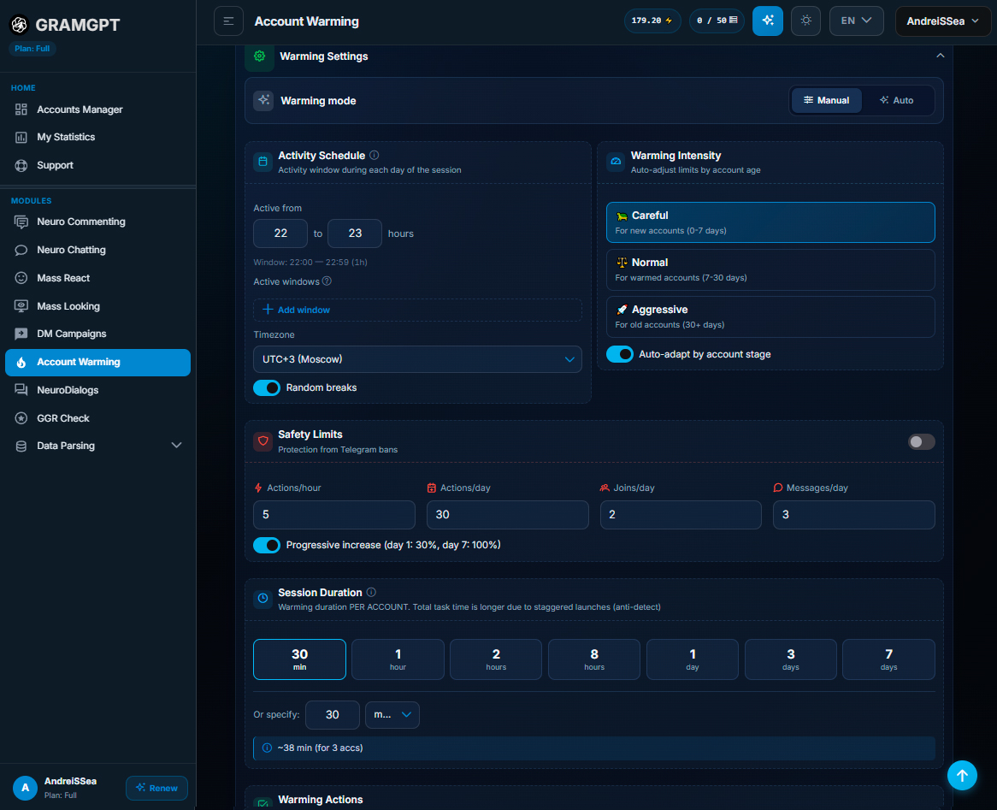The image size is (997, 810).
Task: Select the 7 days duration button
Action: click(888, 659)
